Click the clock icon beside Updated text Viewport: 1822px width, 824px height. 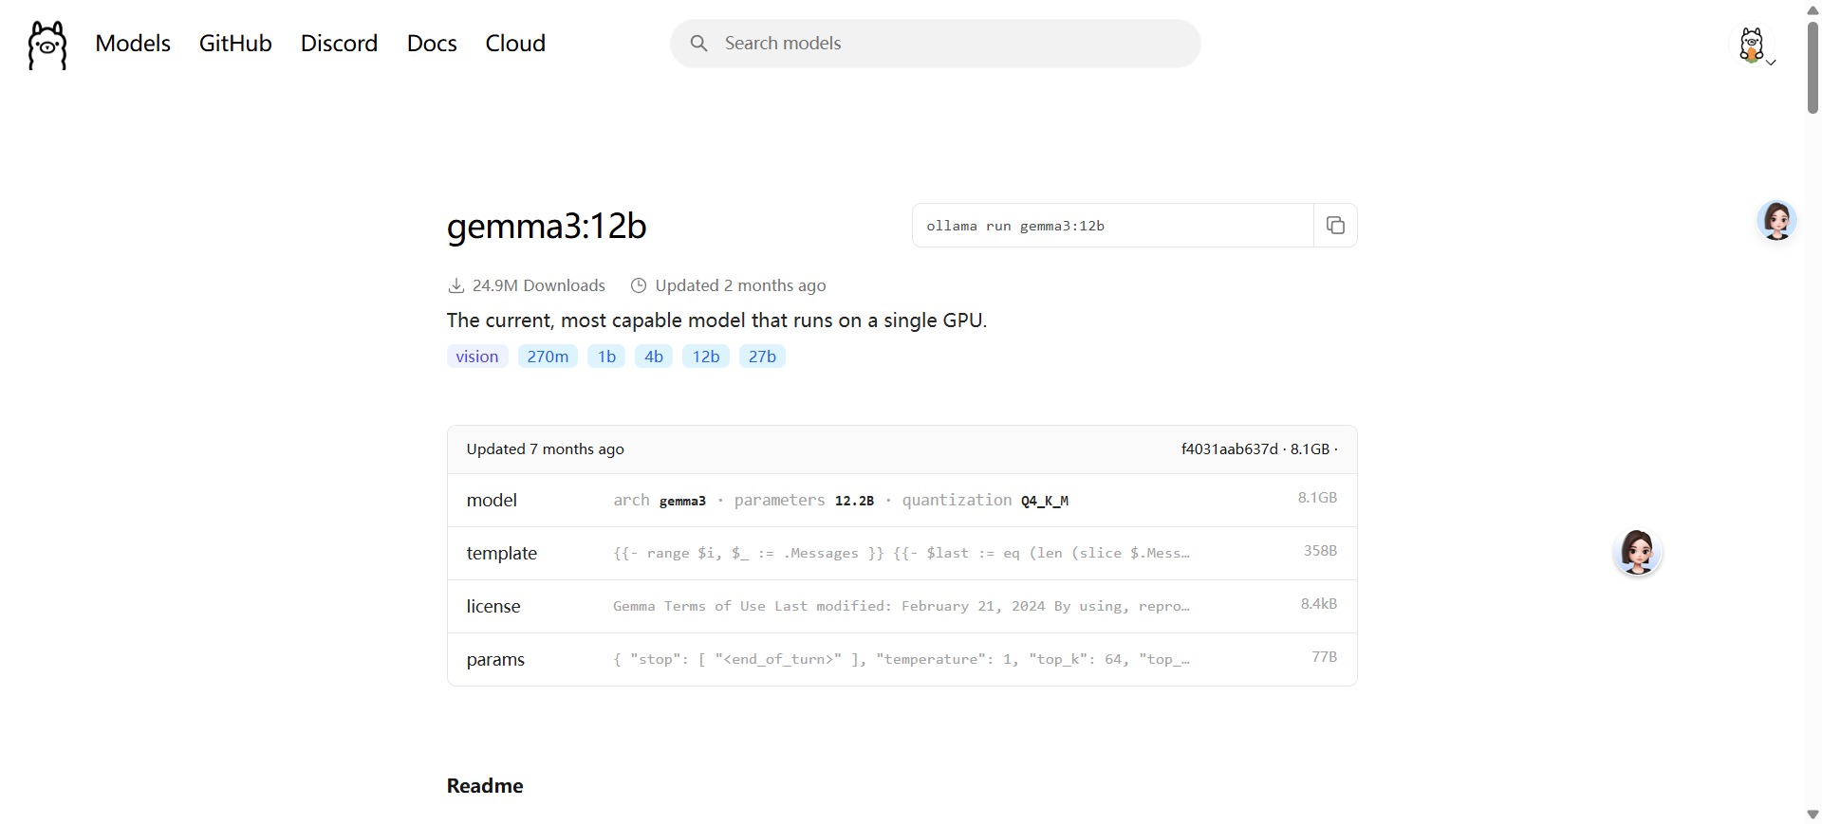point(639,285)
